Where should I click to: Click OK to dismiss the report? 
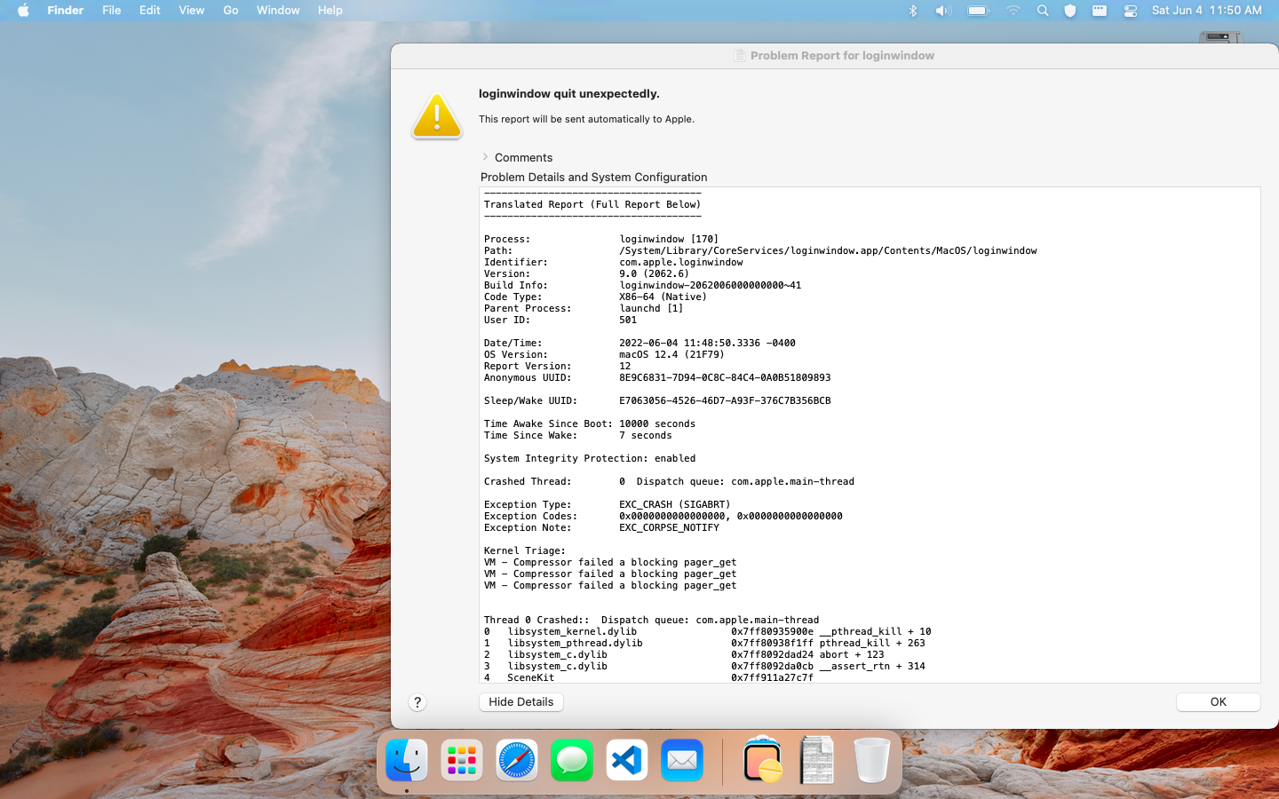(x=1219, y=702)
